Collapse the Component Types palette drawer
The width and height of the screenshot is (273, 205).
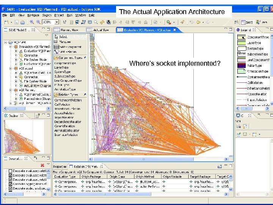click(x=70, y=58)
